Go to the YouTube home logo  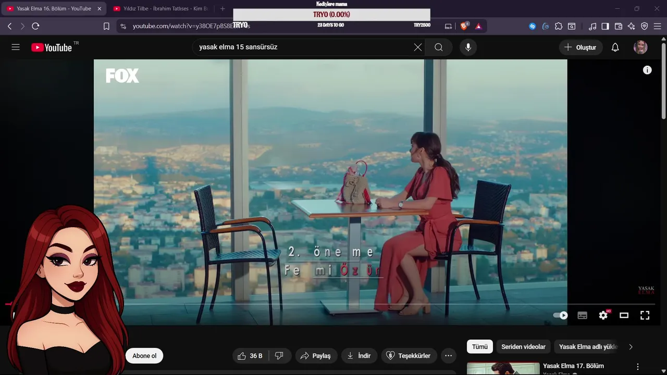tap(51, 47)
